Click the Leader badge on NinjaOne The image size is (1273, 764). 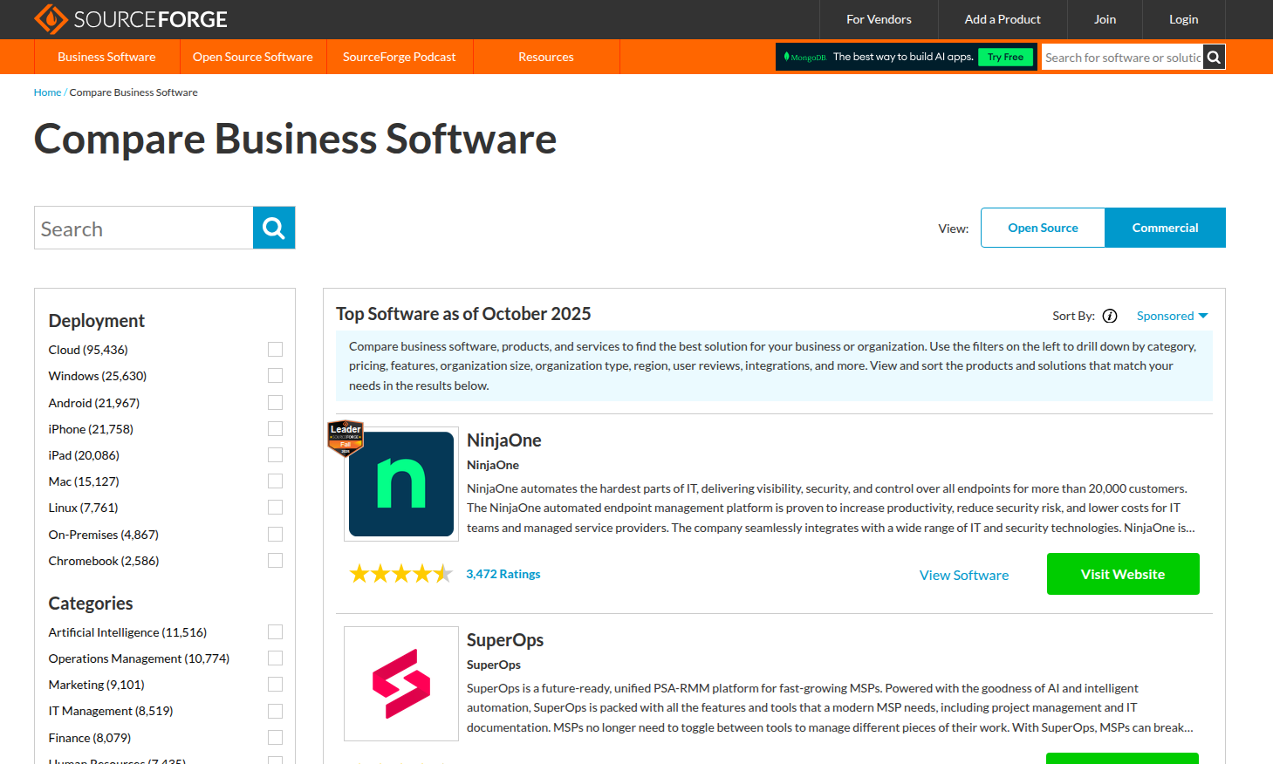tap(346, 438)
